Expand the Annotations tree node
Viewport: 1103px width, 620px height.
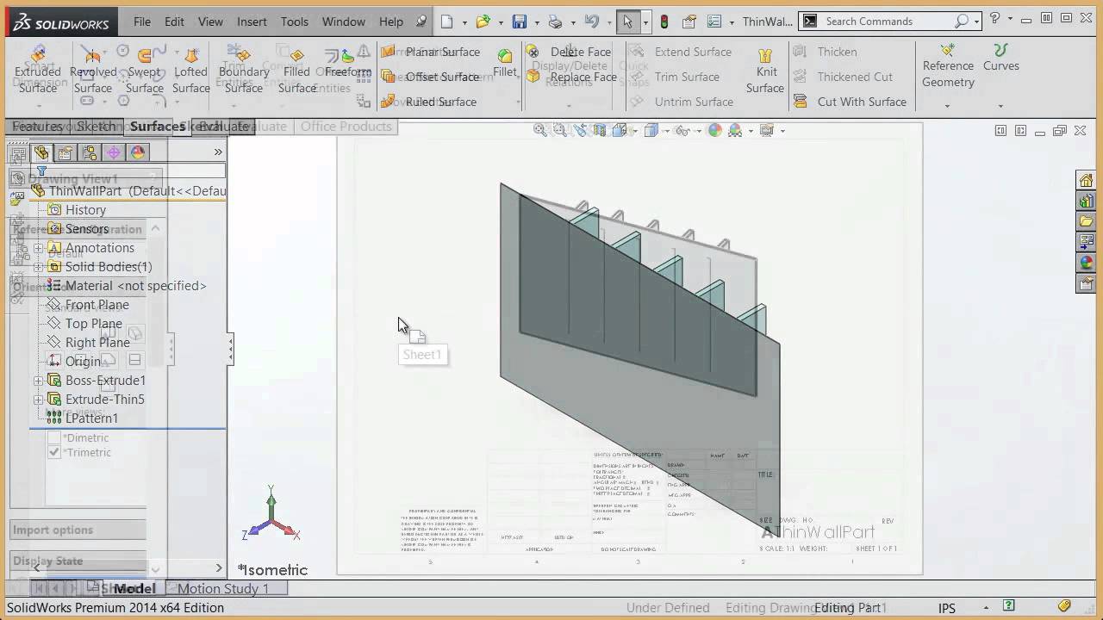tap(38, 248)
